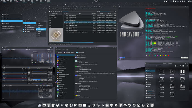Open EndeavourOS launcher icon in the dock
Screen dimensions: 192x108
40,105
